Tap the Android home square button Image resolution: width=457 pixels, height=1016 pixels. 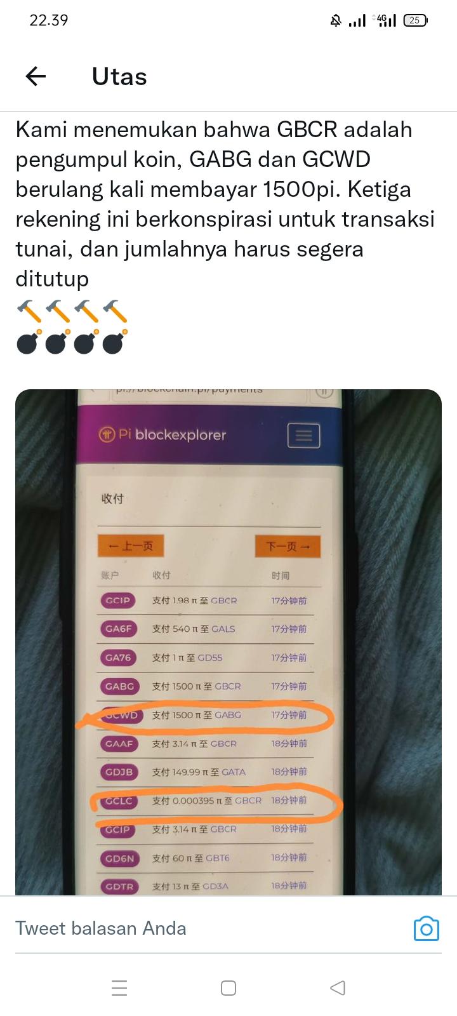coord(228,988)
